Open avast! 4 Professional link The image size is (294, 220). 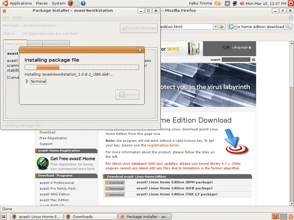pos(57,183)
